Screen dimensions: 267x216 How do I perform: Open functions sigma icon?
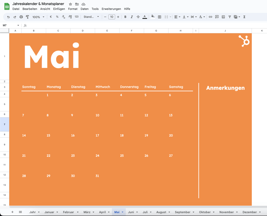(244, 17)
